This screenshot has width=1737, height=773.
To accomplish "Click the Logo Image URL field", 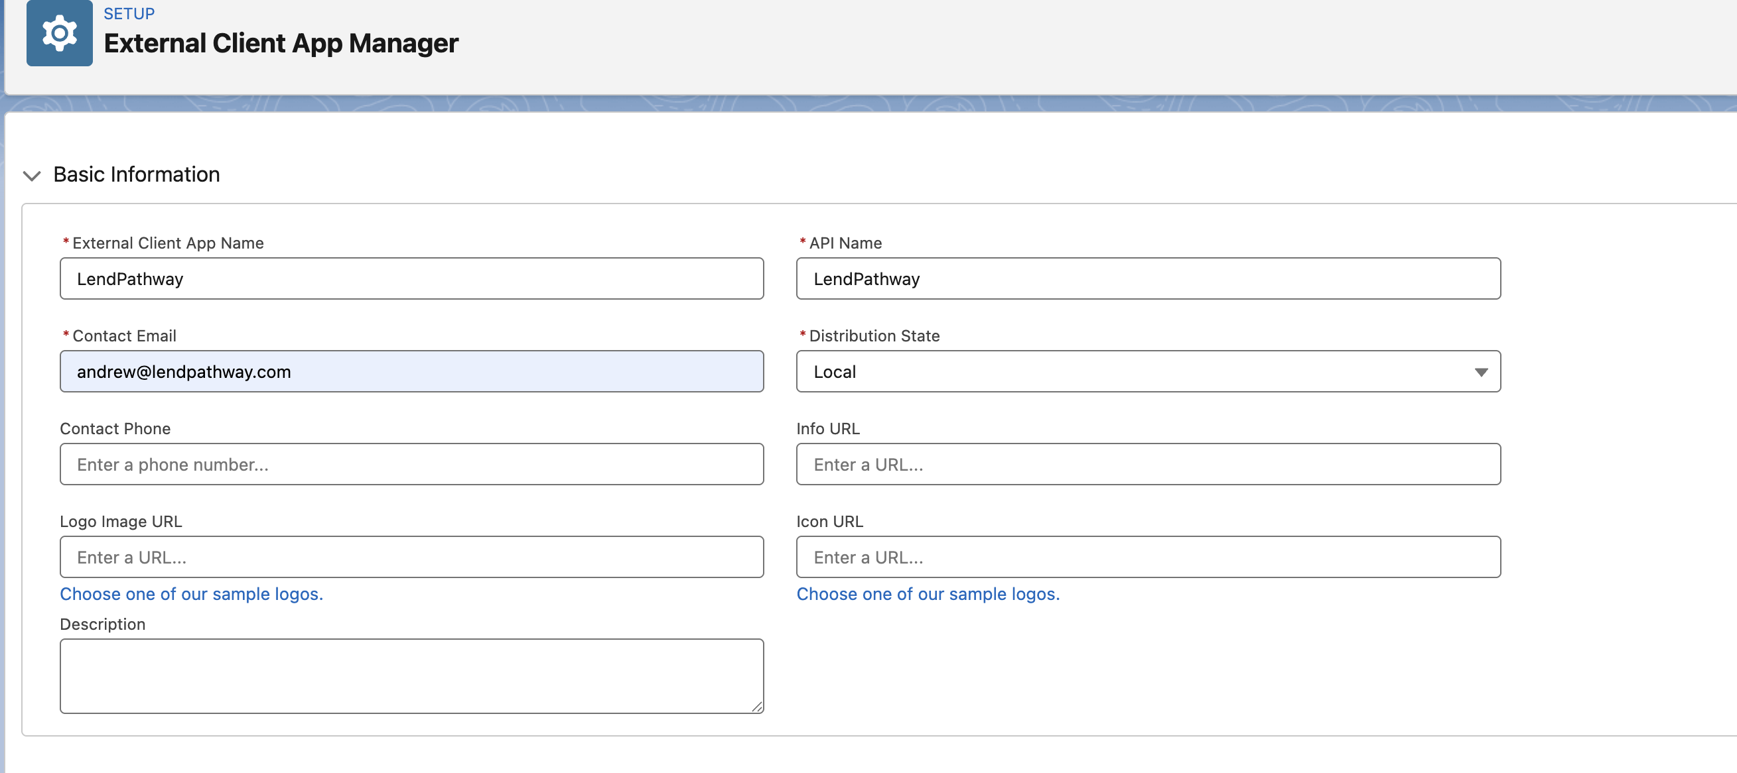I will (411, 558).
